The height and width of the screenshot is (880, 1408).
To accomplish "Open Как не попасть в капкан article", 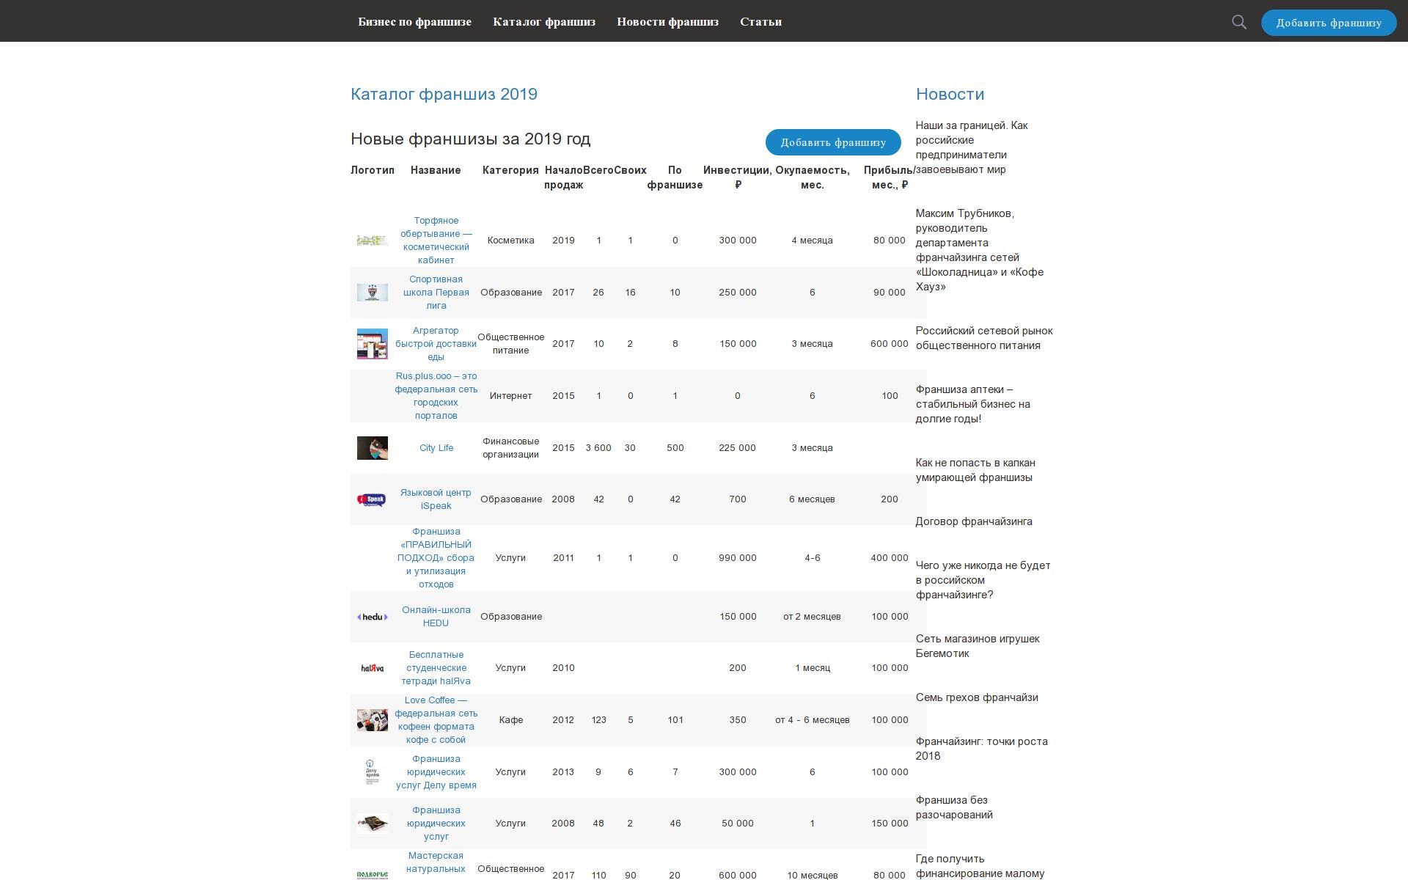I will pyautogui.click(x=975, y=470).
